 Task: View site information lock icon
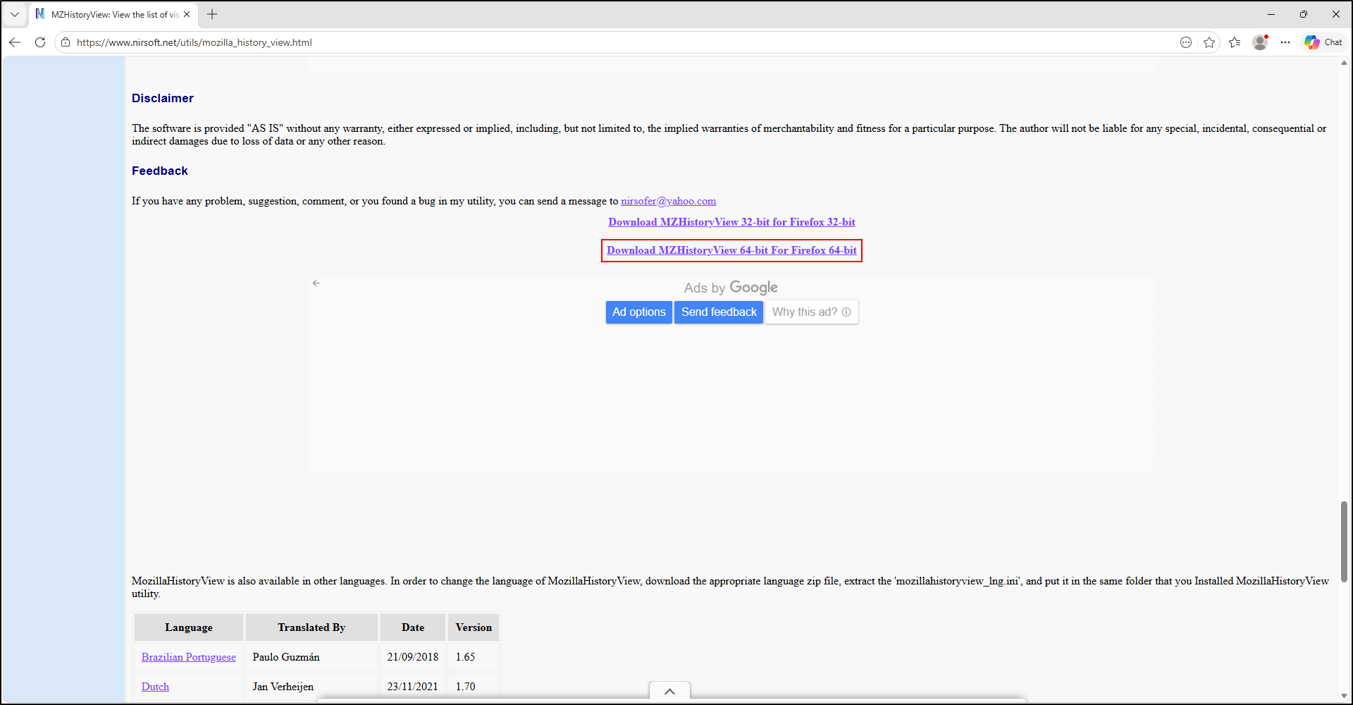(x=66, y=42)
